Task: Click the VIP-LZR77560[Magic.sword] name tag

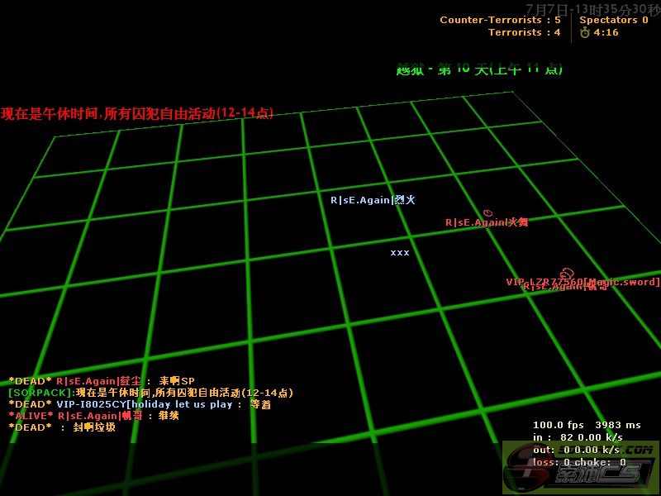Action: click(583, 282)
